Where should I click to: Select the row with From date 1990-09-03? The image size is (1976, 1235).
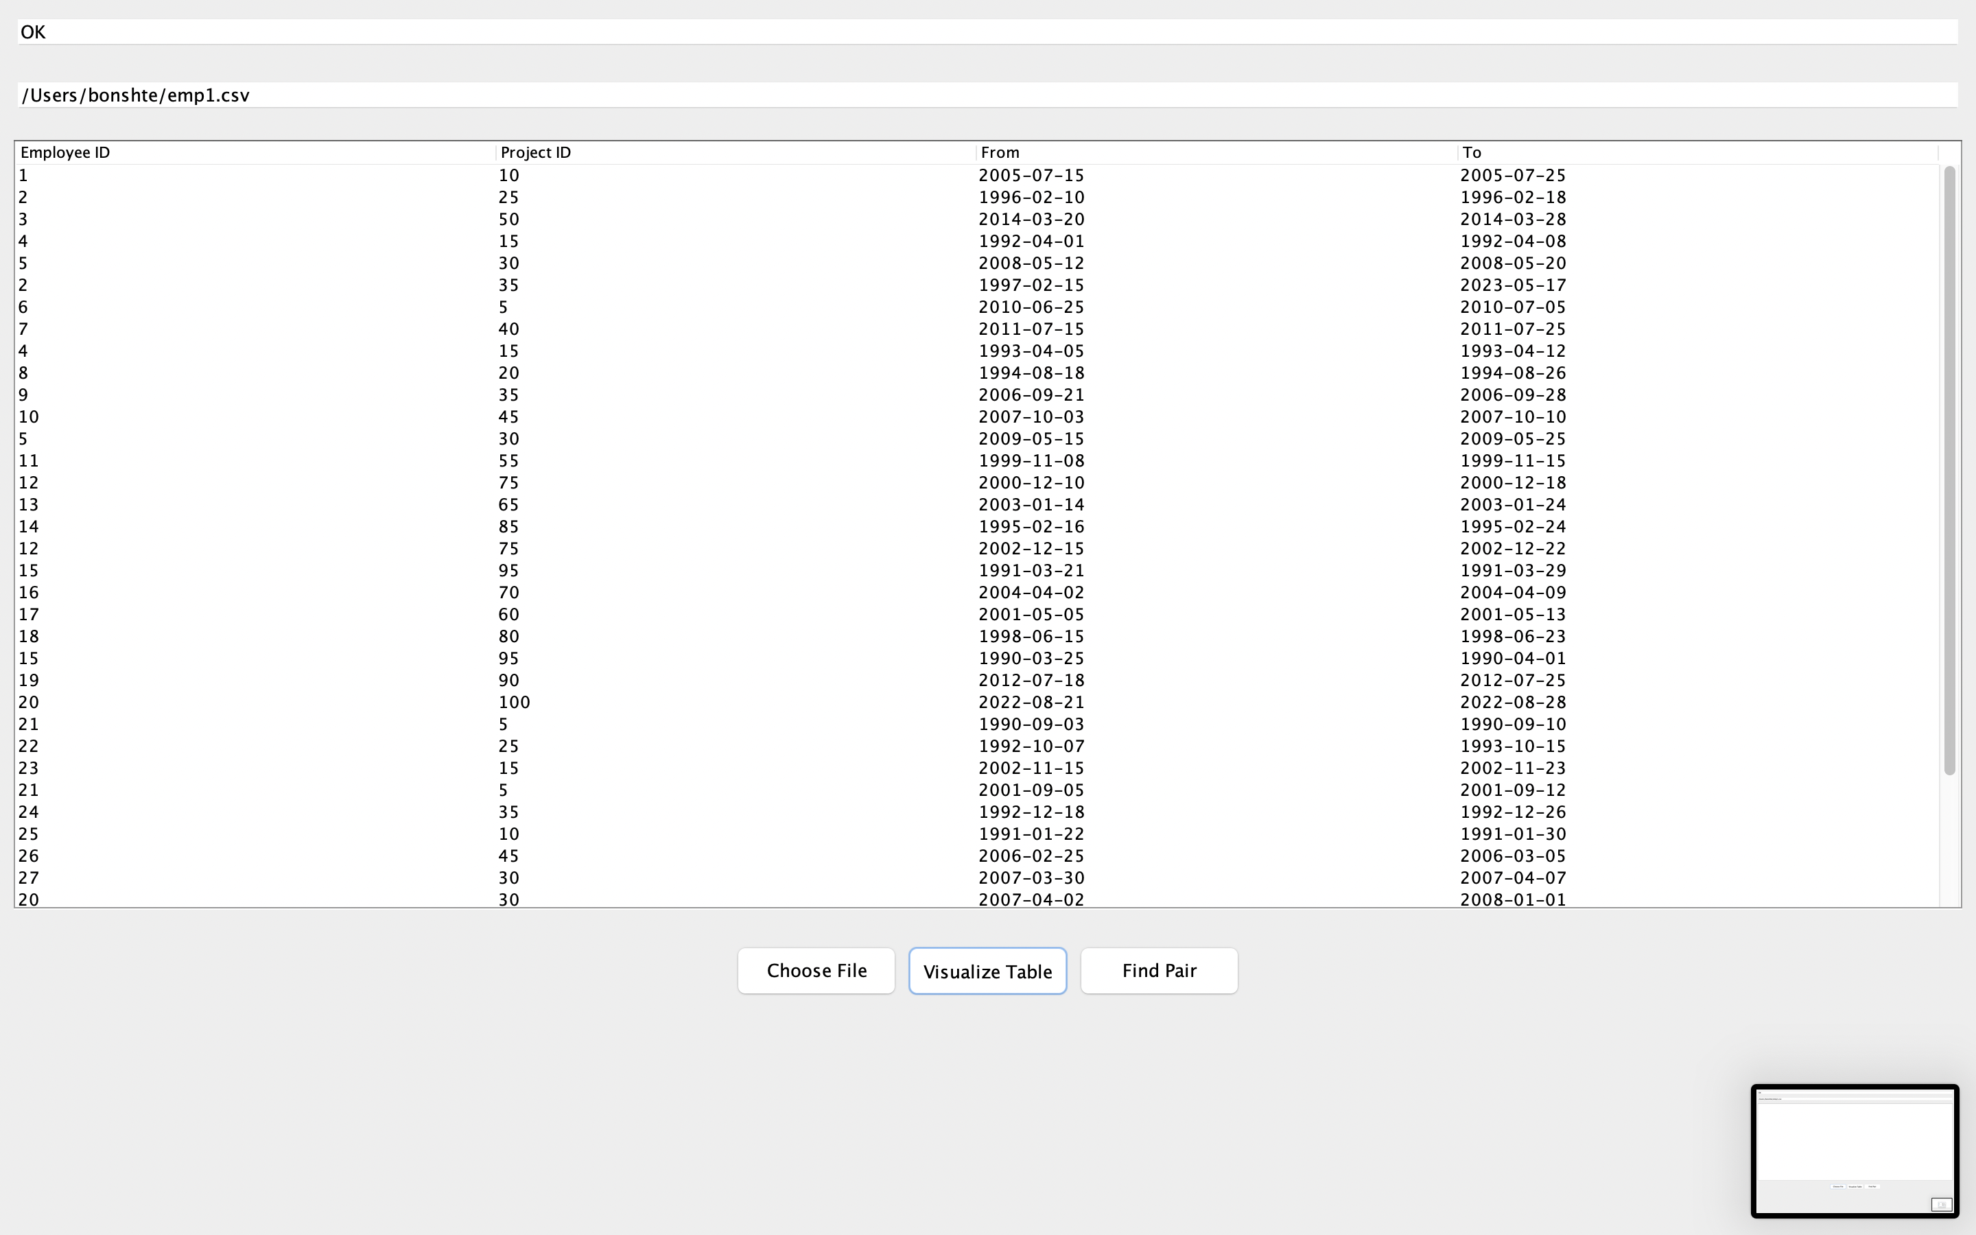[x=490, y=724]
